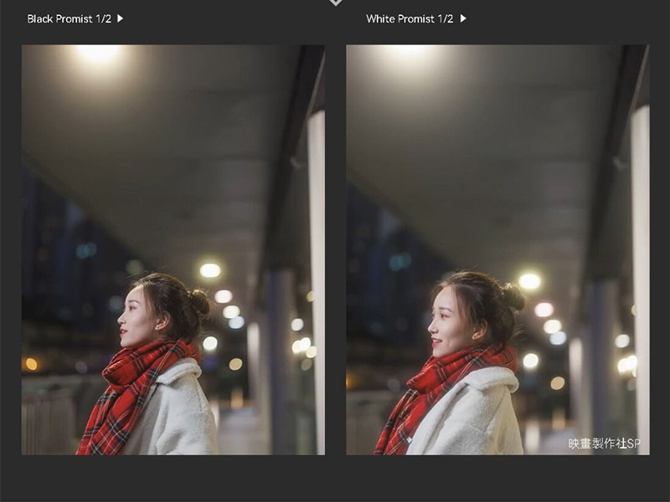Select the Black Promist sample photo
This screenshot has height=502, width=670.
click(173, 249)
